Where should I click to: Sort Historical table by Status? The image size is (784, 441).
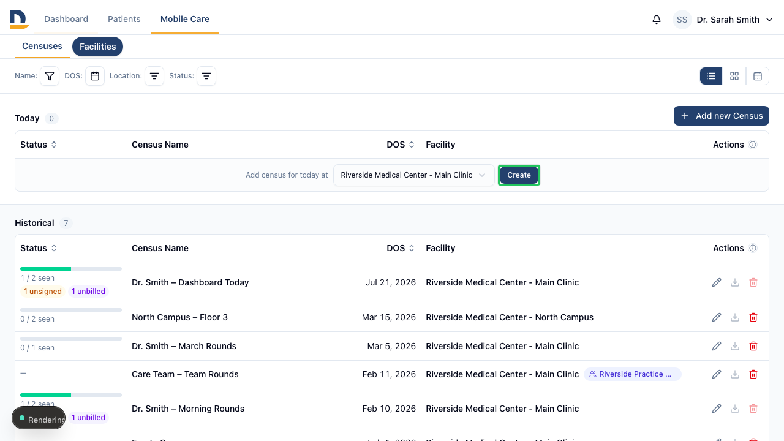click(39, 248)
